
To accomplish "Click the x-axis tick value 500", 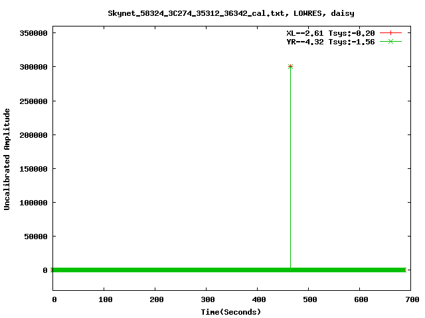I will click(x=310, y=299).
